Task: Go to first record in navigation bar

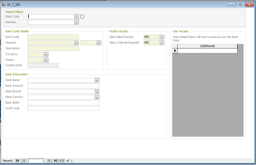Action: click(x=18, y=161)
